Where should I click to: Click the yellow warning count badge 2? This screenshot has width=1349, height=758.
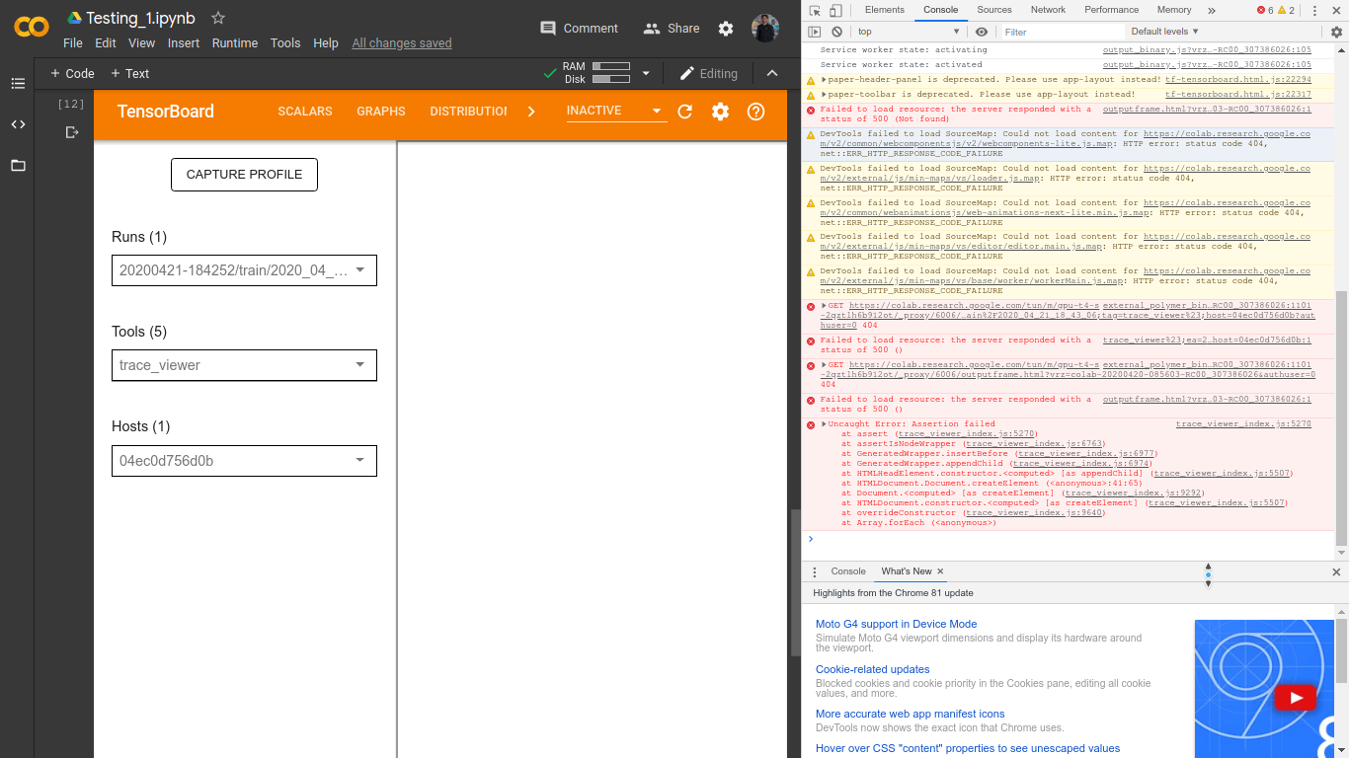click(x=1286, y=10)
